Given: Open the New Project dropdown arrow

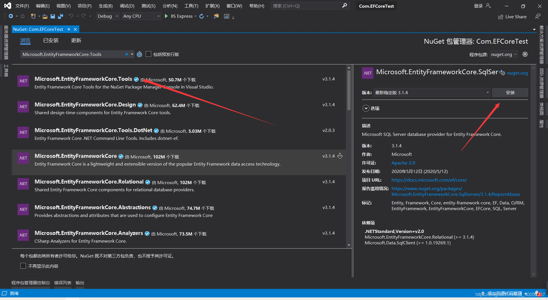Looking at the screenshot, I should 39,16.
